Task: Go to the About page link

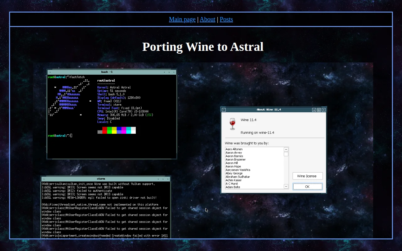Action: [208, 19]
